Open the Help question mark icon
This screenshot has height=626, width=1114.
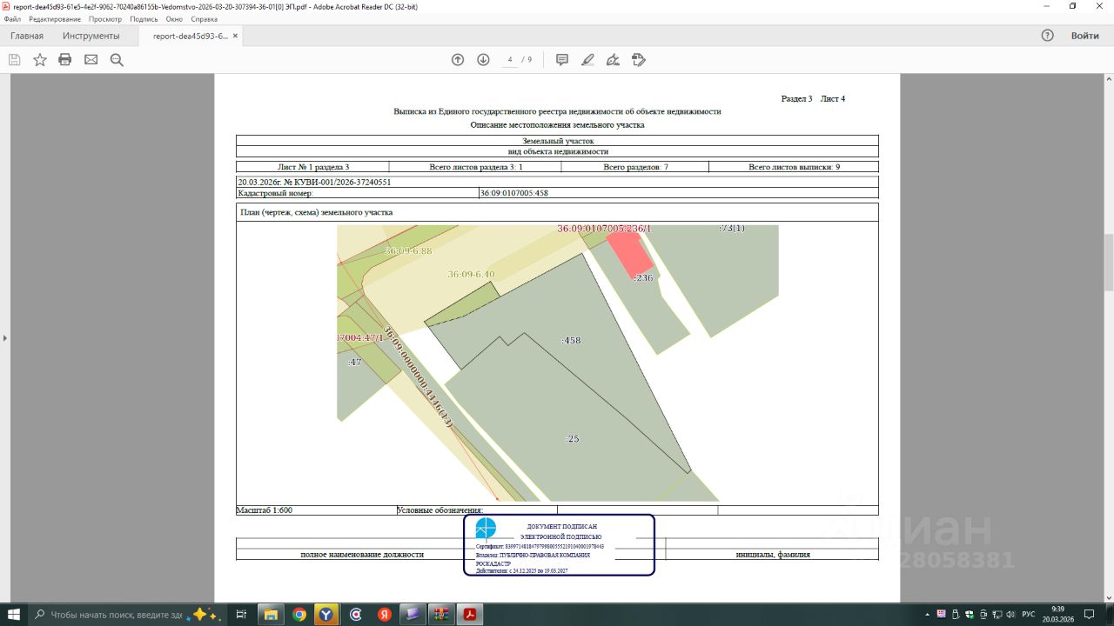click(1048, 36)
